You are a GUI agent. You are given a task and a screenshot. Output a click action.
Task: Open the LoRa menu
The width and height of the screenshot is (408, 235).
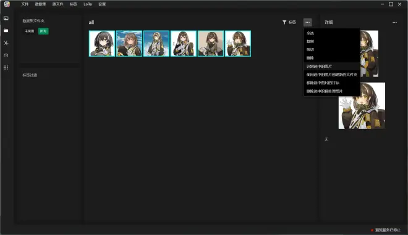pos(88,4)
